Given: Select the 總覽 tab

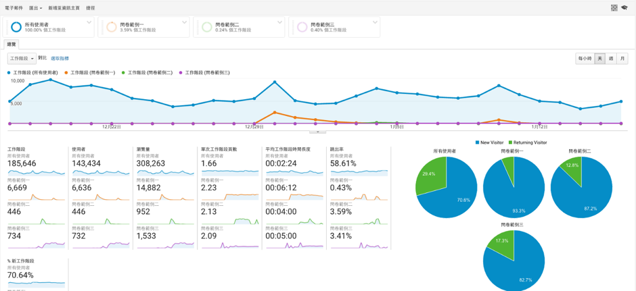Looking at the screenshot, I should pos(12,45).
